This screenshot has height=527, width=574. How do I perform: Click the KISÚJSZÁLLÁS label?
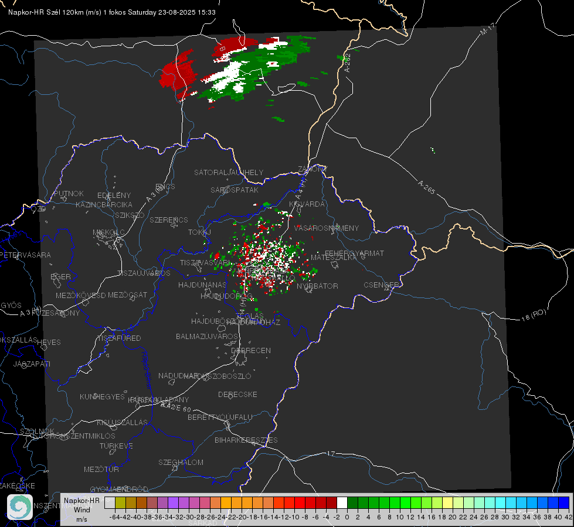point(123,422)
